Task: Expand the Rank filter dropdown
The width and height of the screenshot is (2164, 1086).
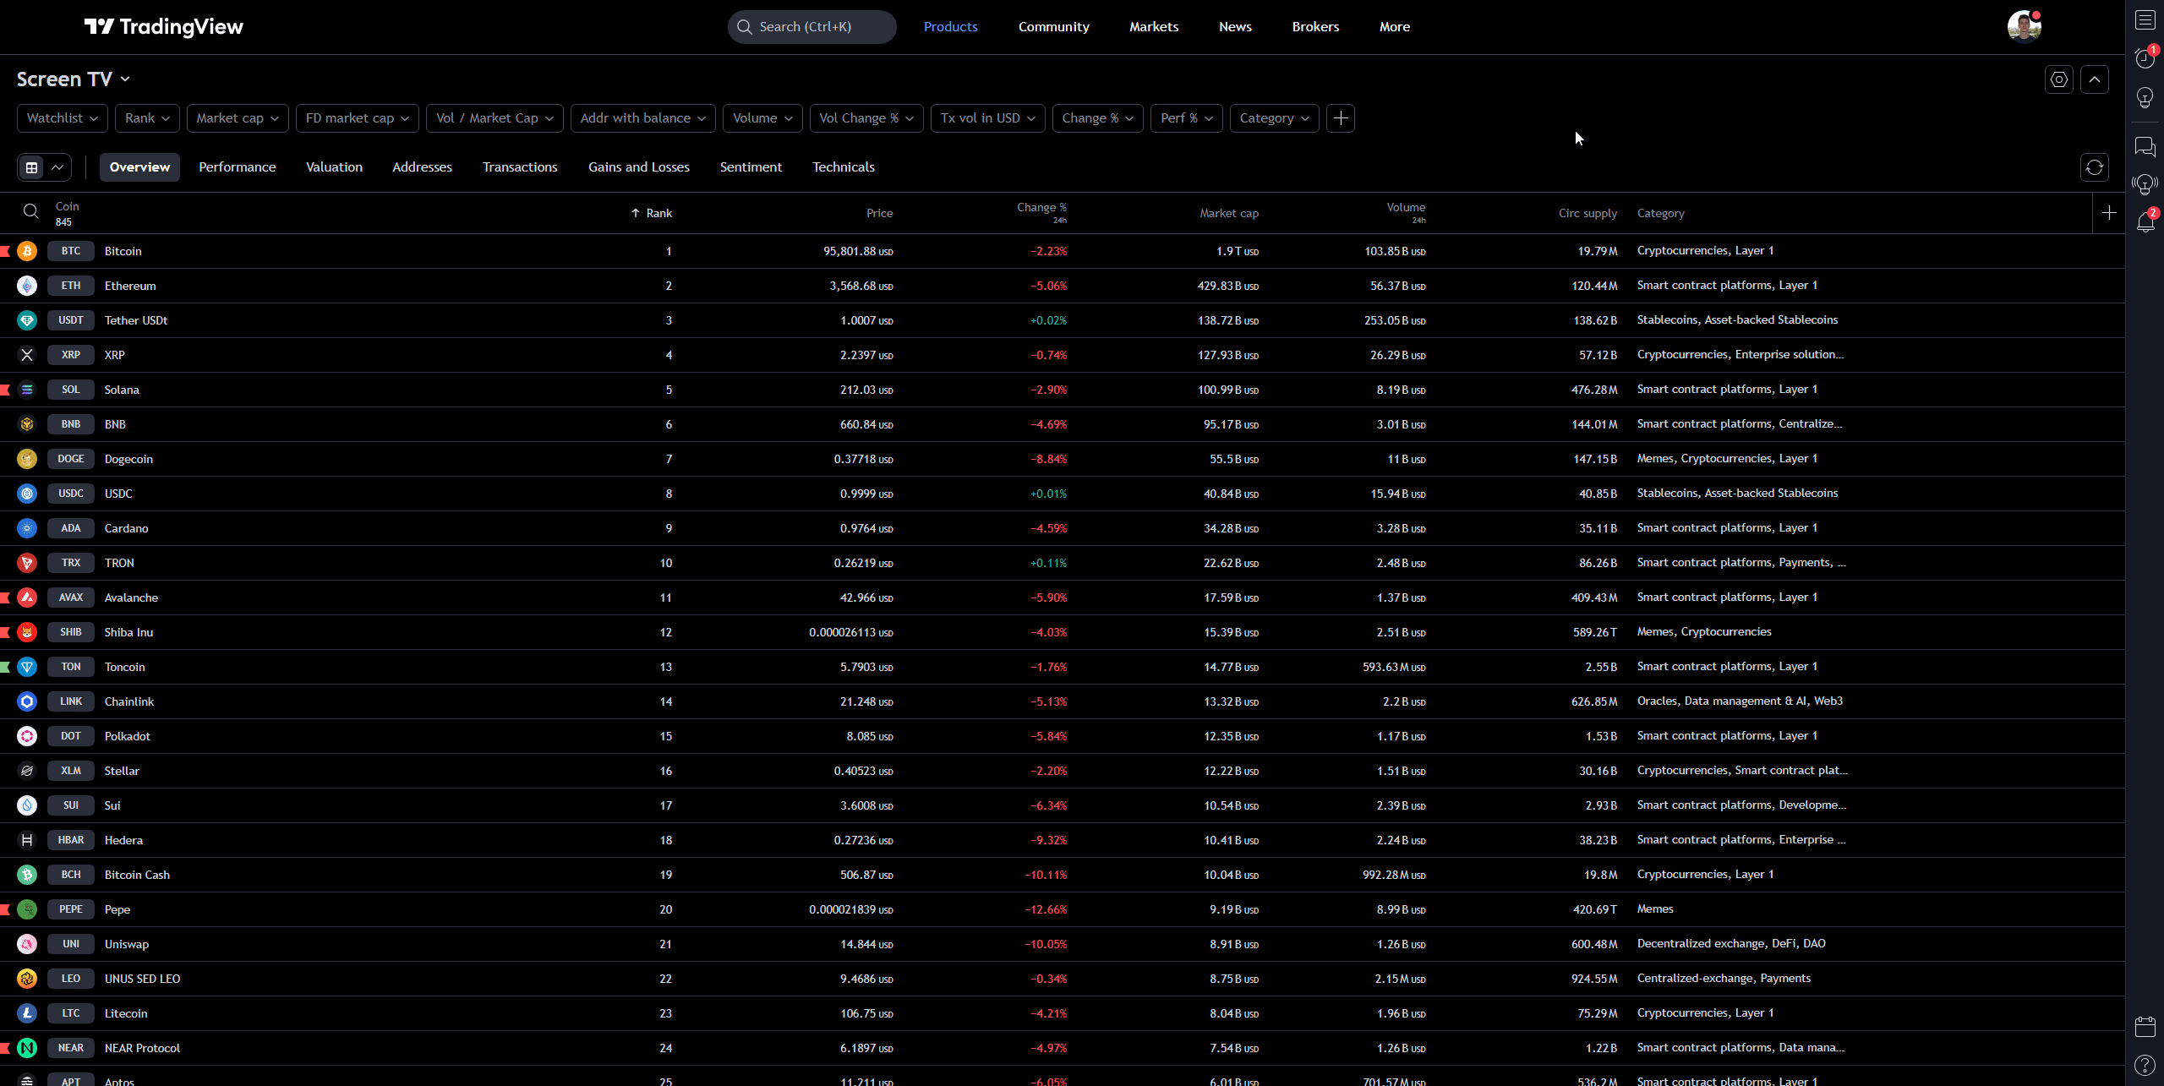Action: pos(147,118)
